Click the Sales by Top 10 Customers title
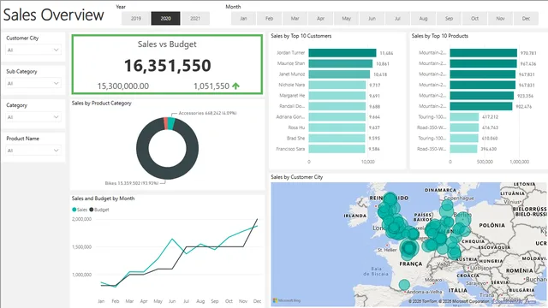The width and height of the screenshot is (548, 308). coord(301,36)
